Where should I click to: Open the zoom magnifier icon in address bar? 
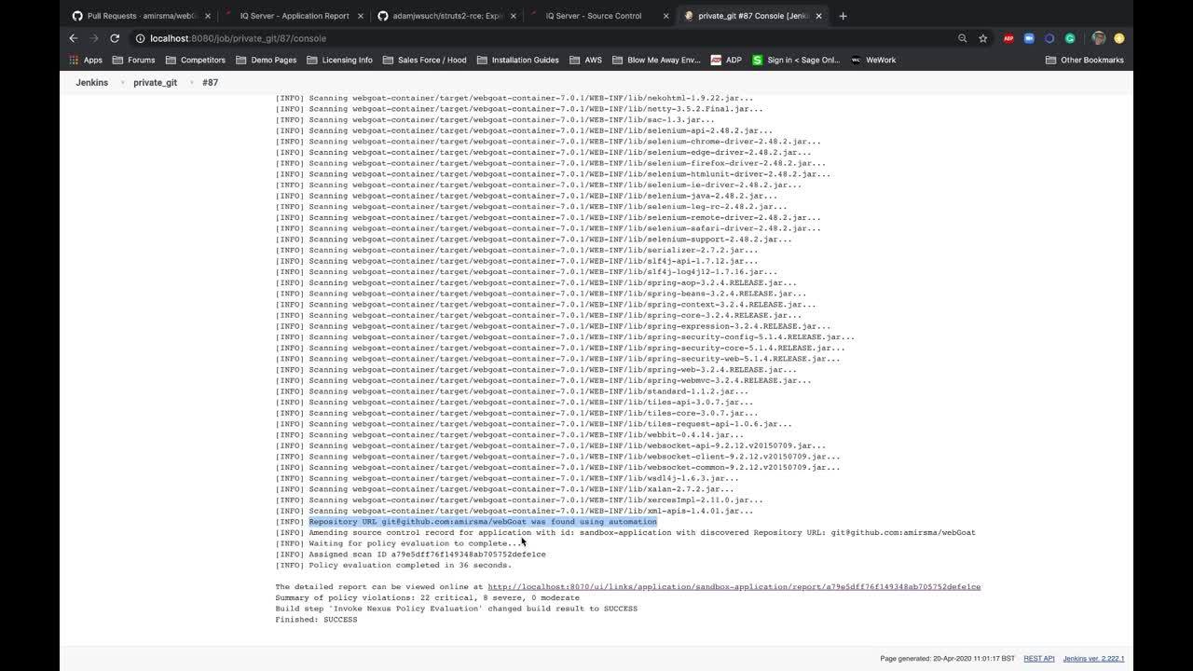tap(963, 38)
